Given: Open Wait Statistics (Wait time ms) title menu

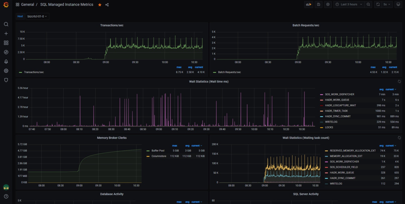Looking at the screenshot, I should pos(209,82).
